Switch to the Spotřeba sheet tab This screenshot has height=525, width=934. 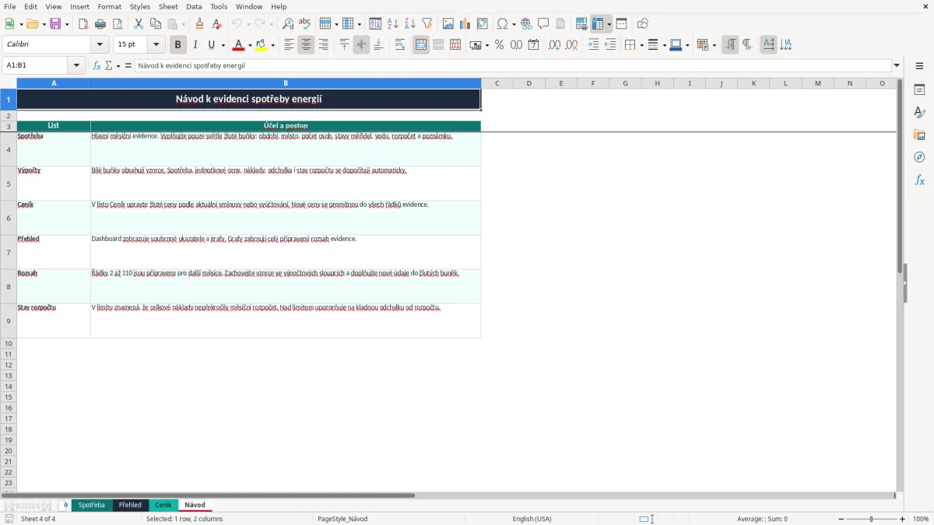(x=91, y=506)
